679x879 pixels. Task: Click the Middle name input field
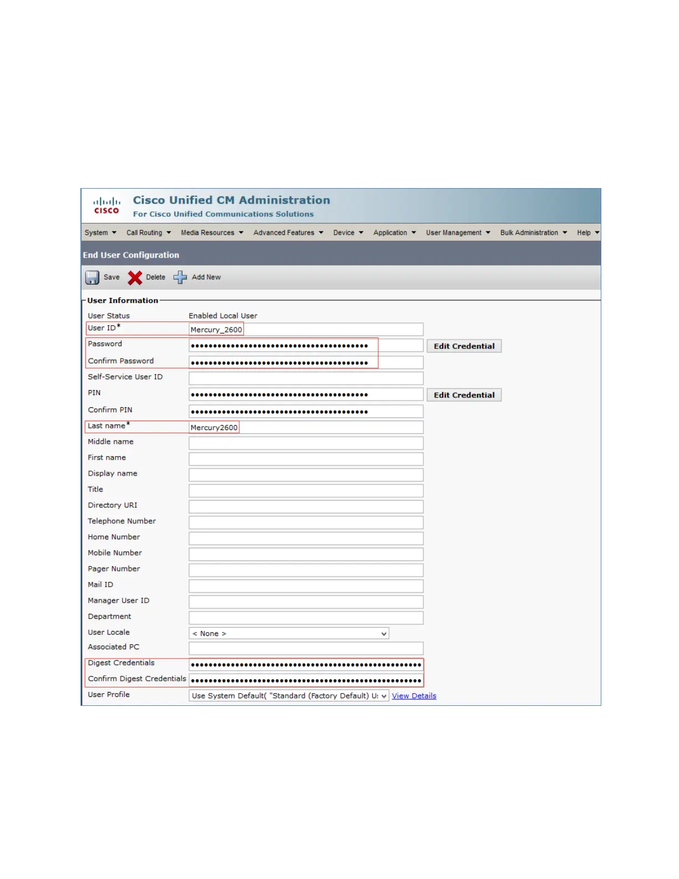pos(306,443)
